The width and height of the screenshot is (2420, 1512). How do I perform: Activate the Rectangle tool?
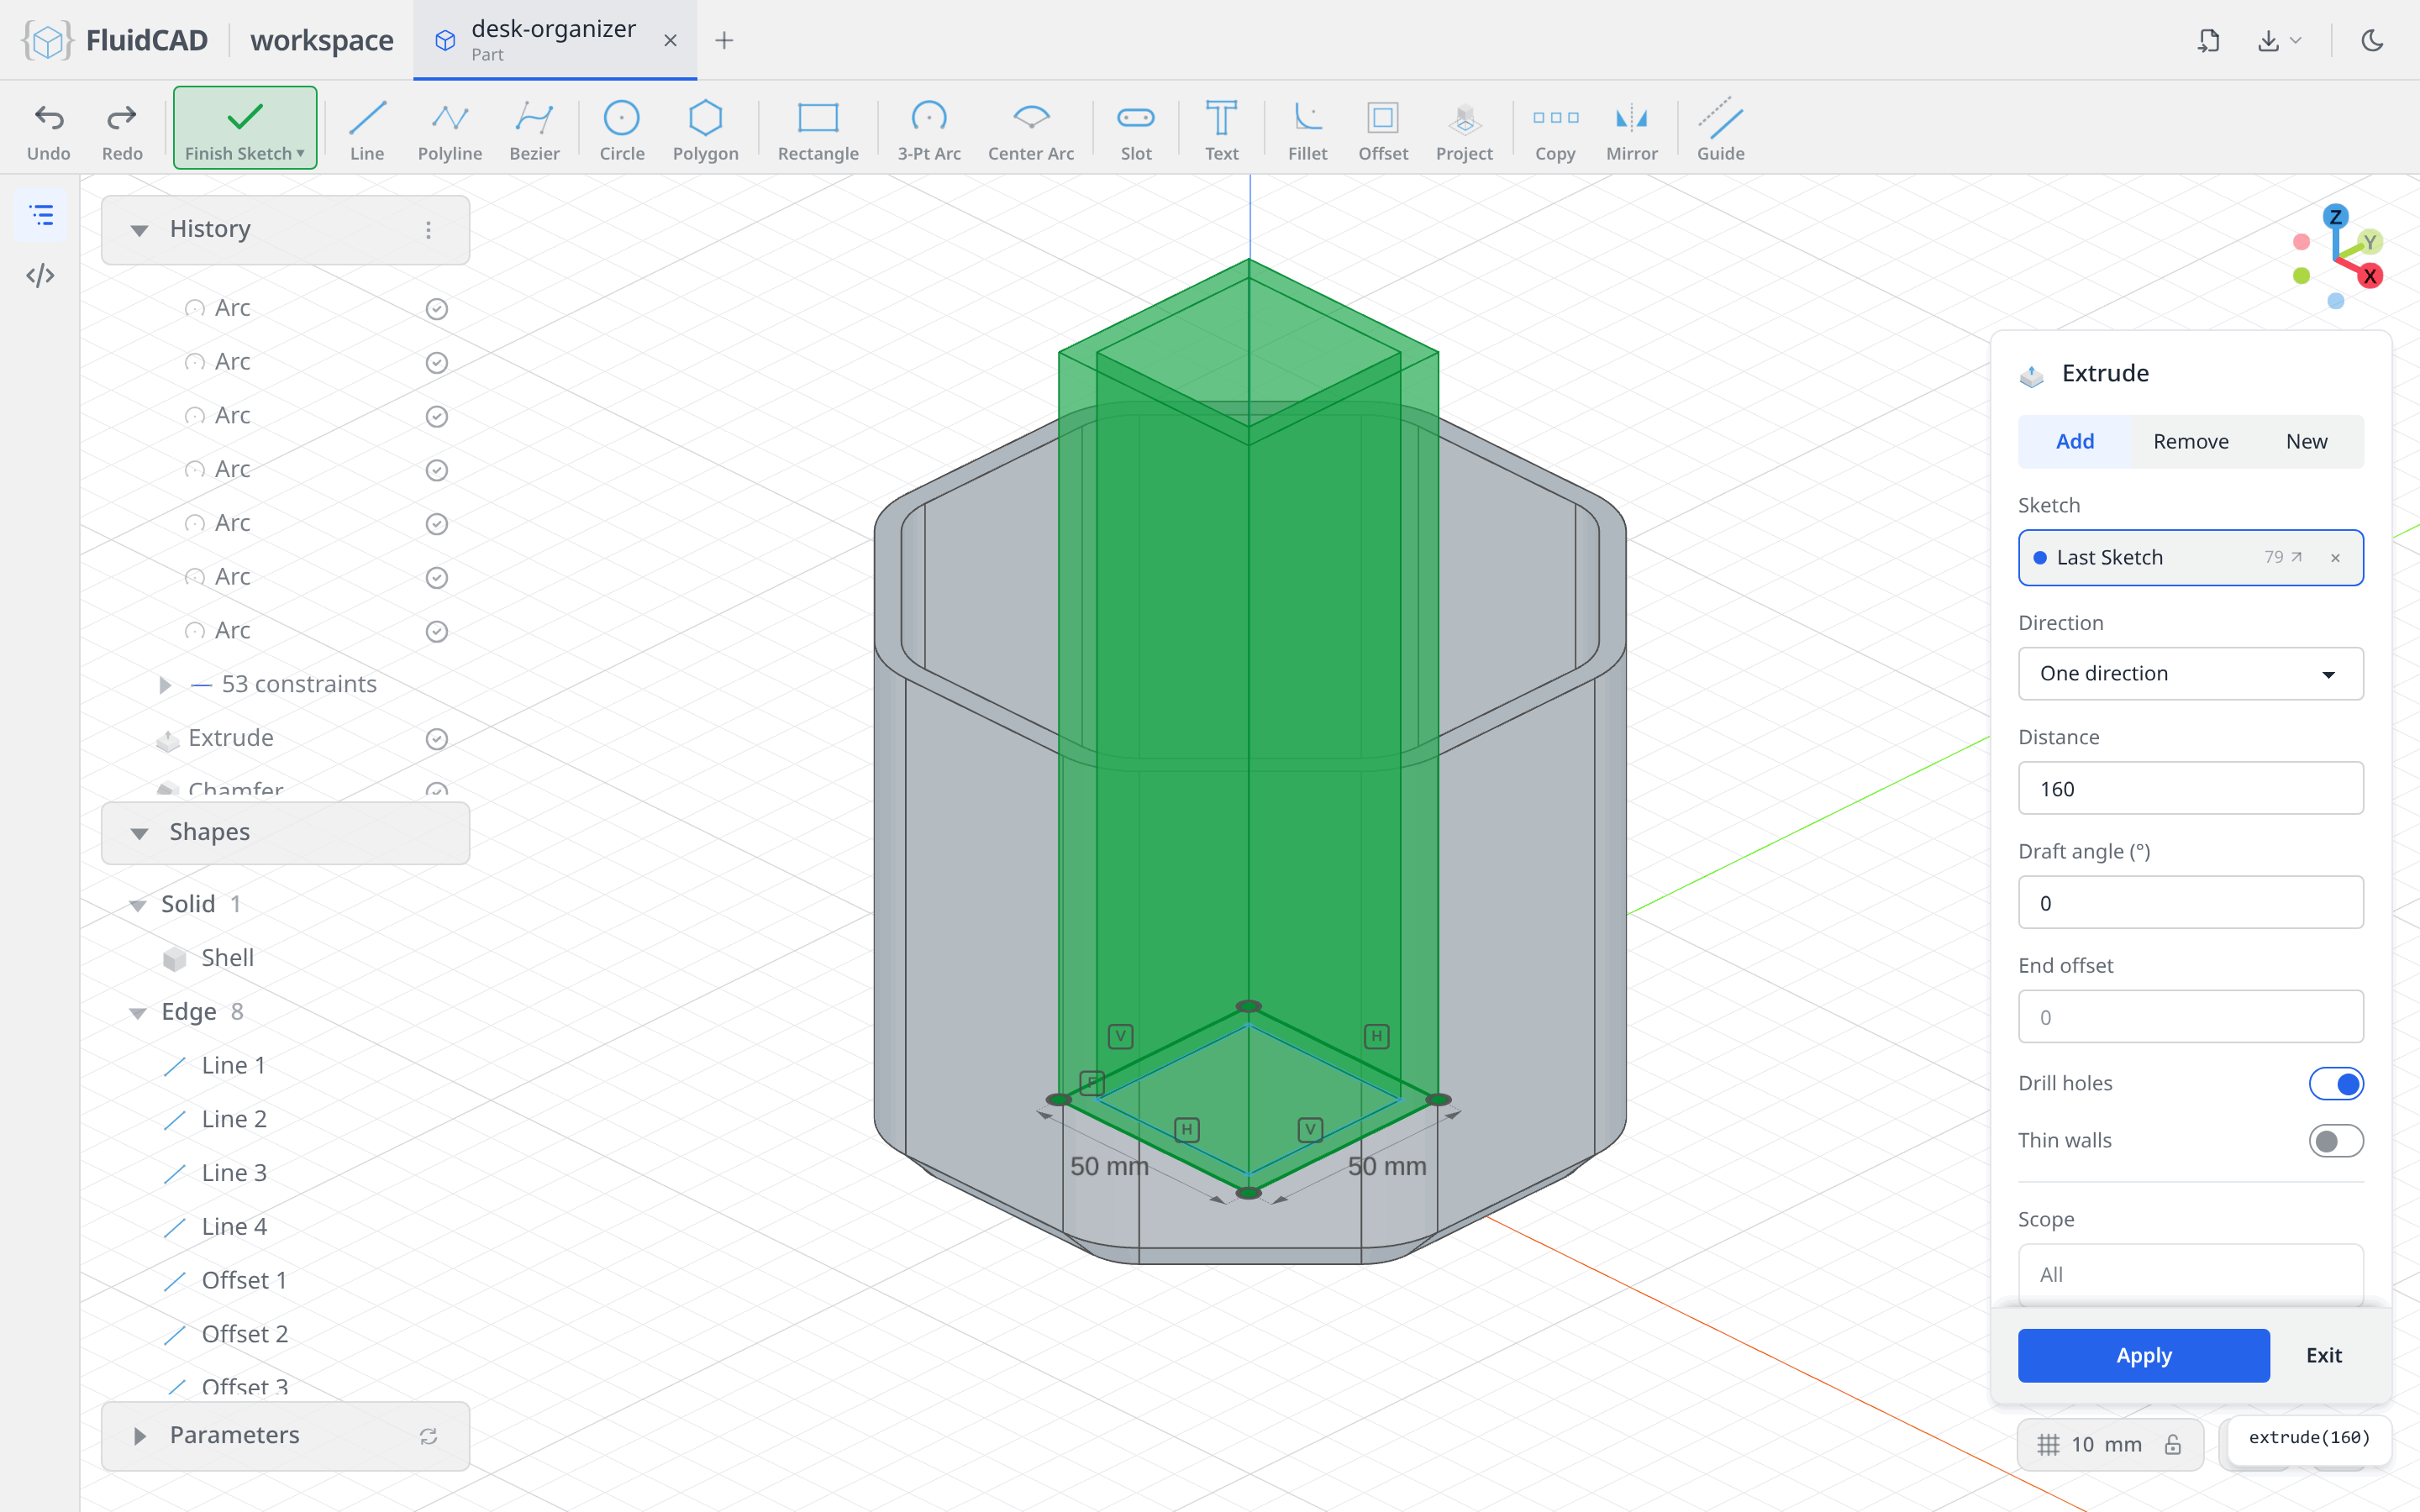[818, 129]
